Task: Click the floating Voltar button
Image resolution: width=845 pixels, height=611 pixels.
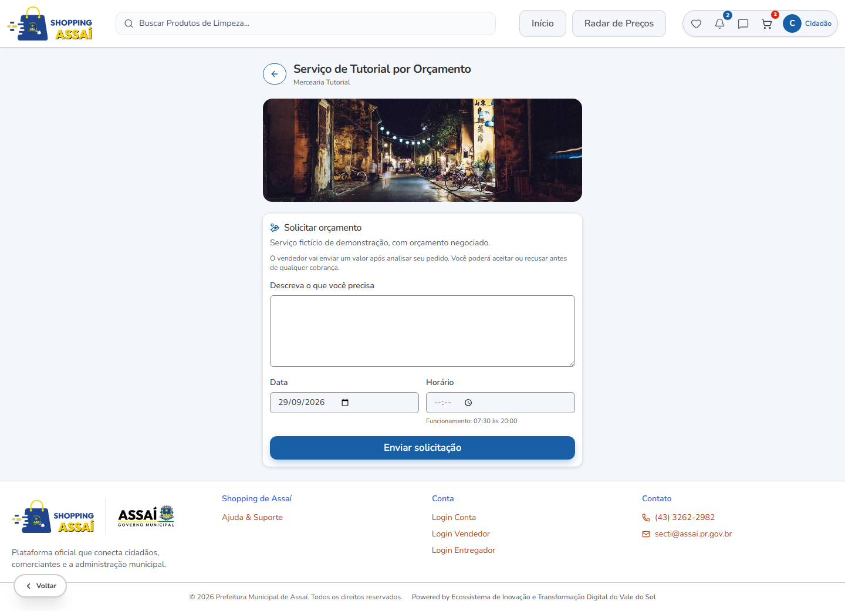Action: pyautogui.click(x=40, y=586)
